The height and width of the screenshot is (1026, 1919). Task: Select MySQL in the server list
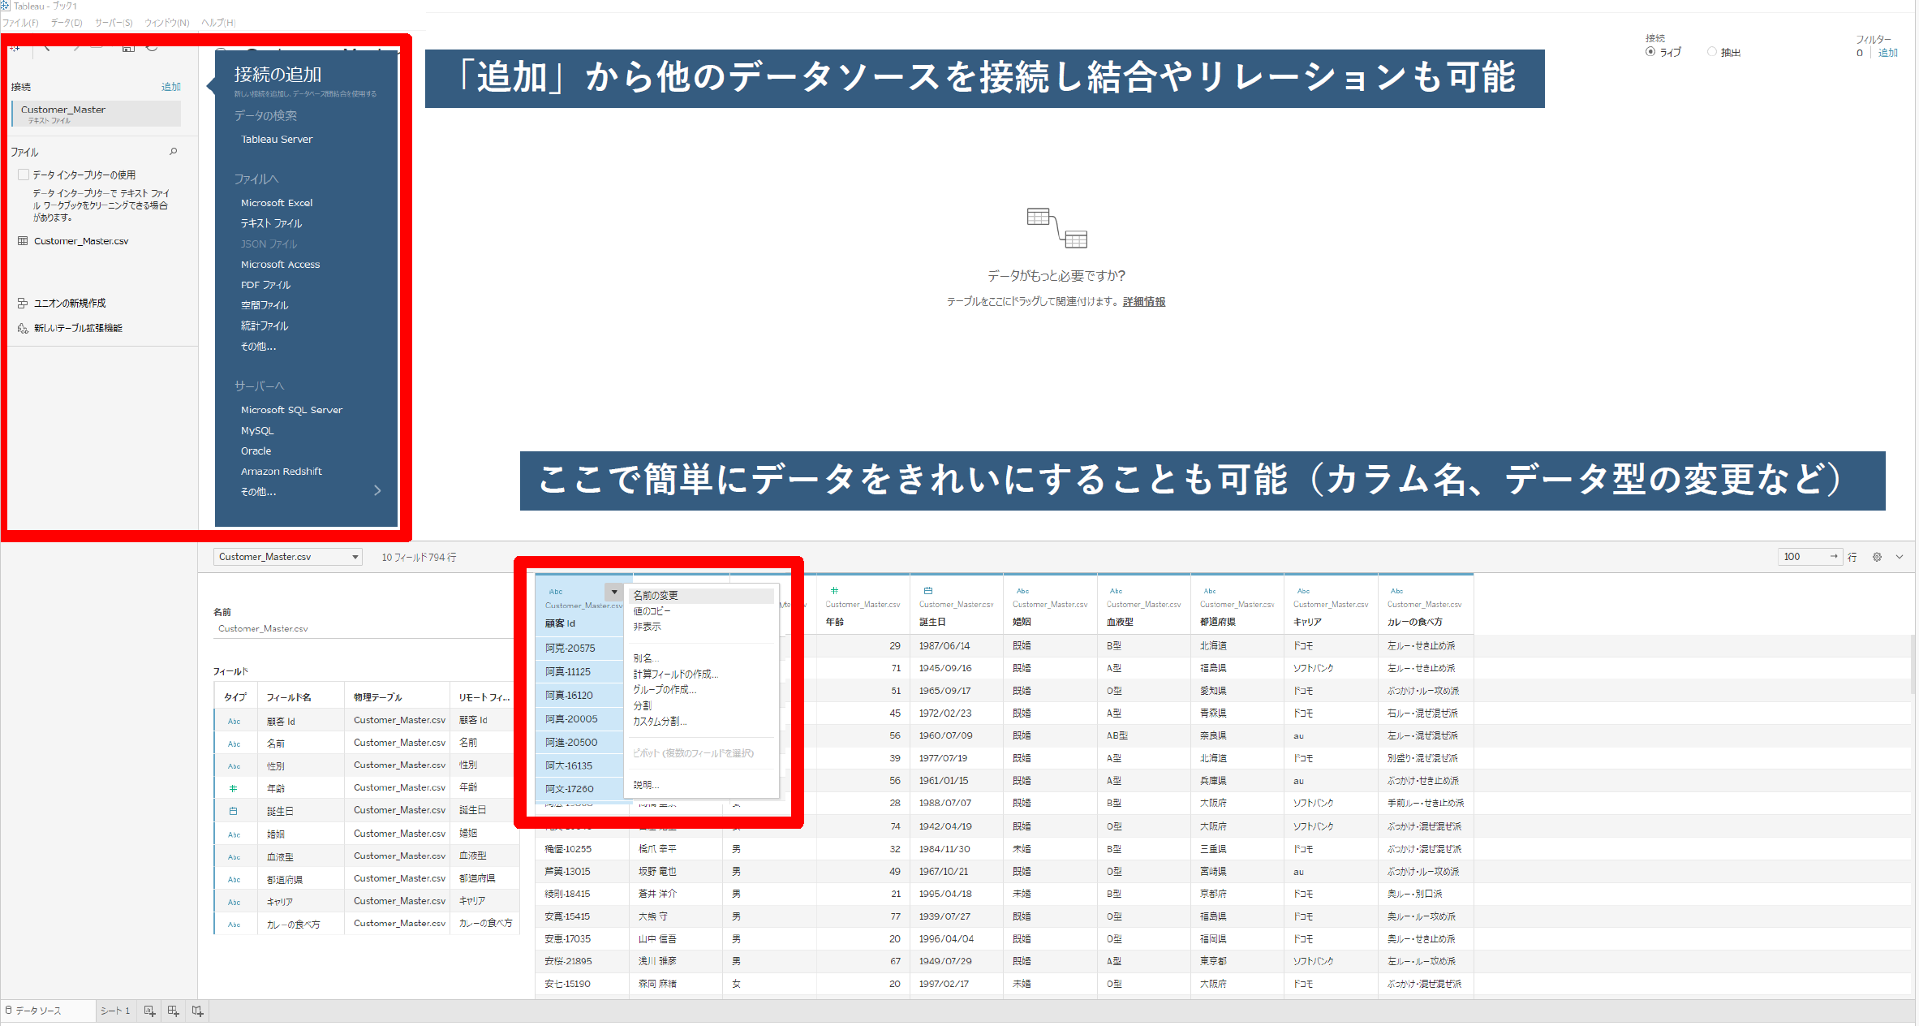click(257, 430)
